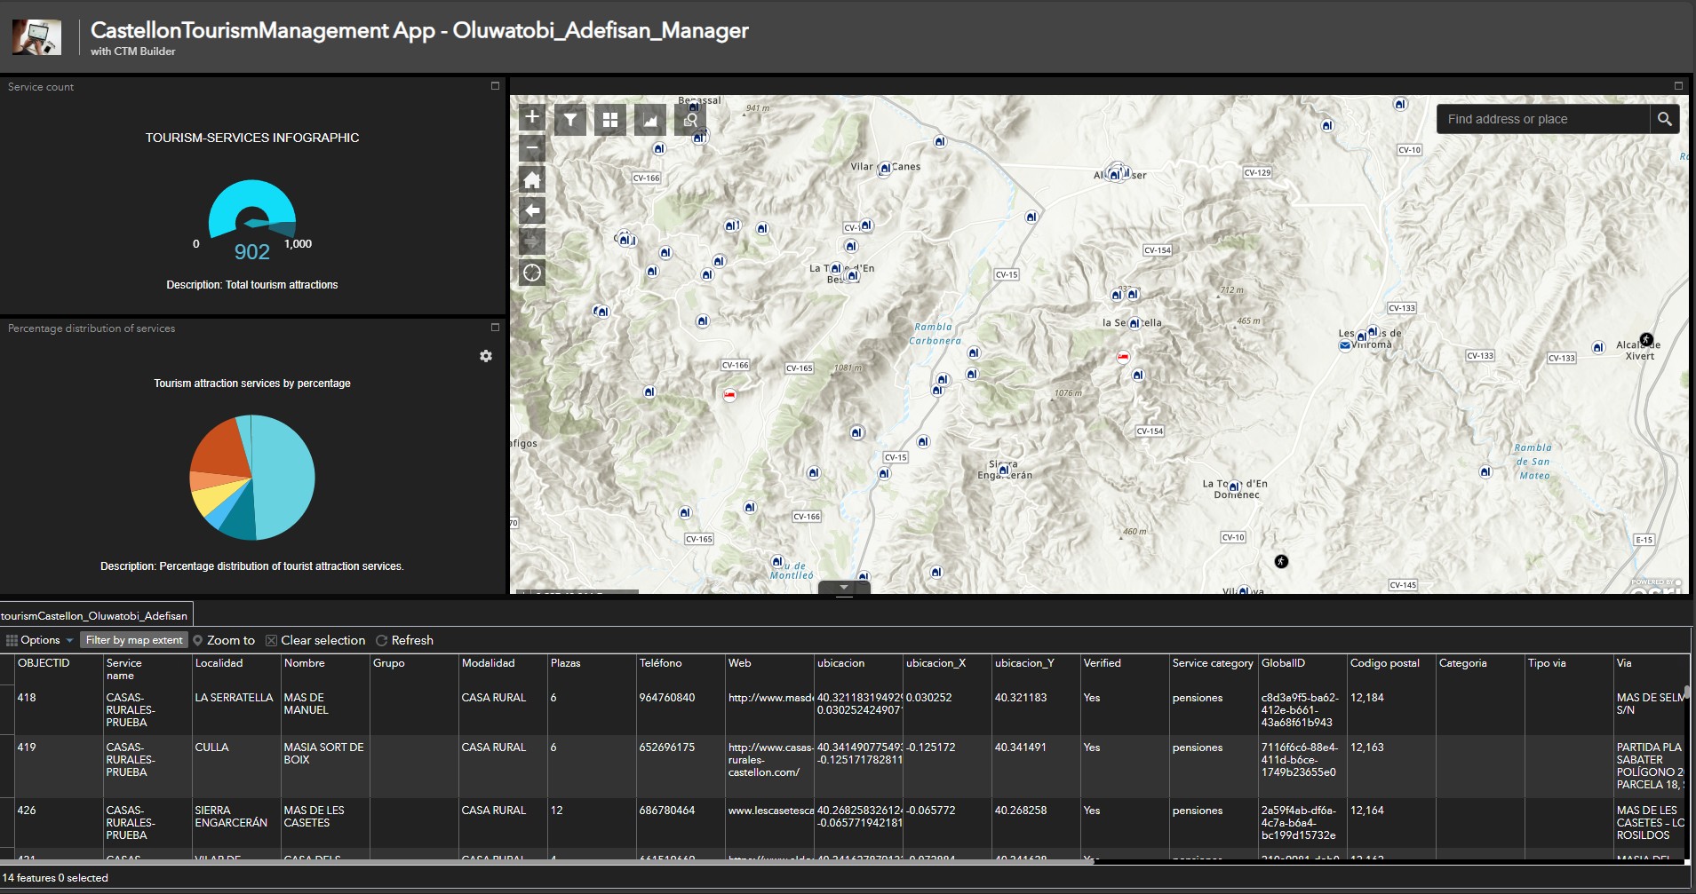Go to previous map extent

(532, 211)
